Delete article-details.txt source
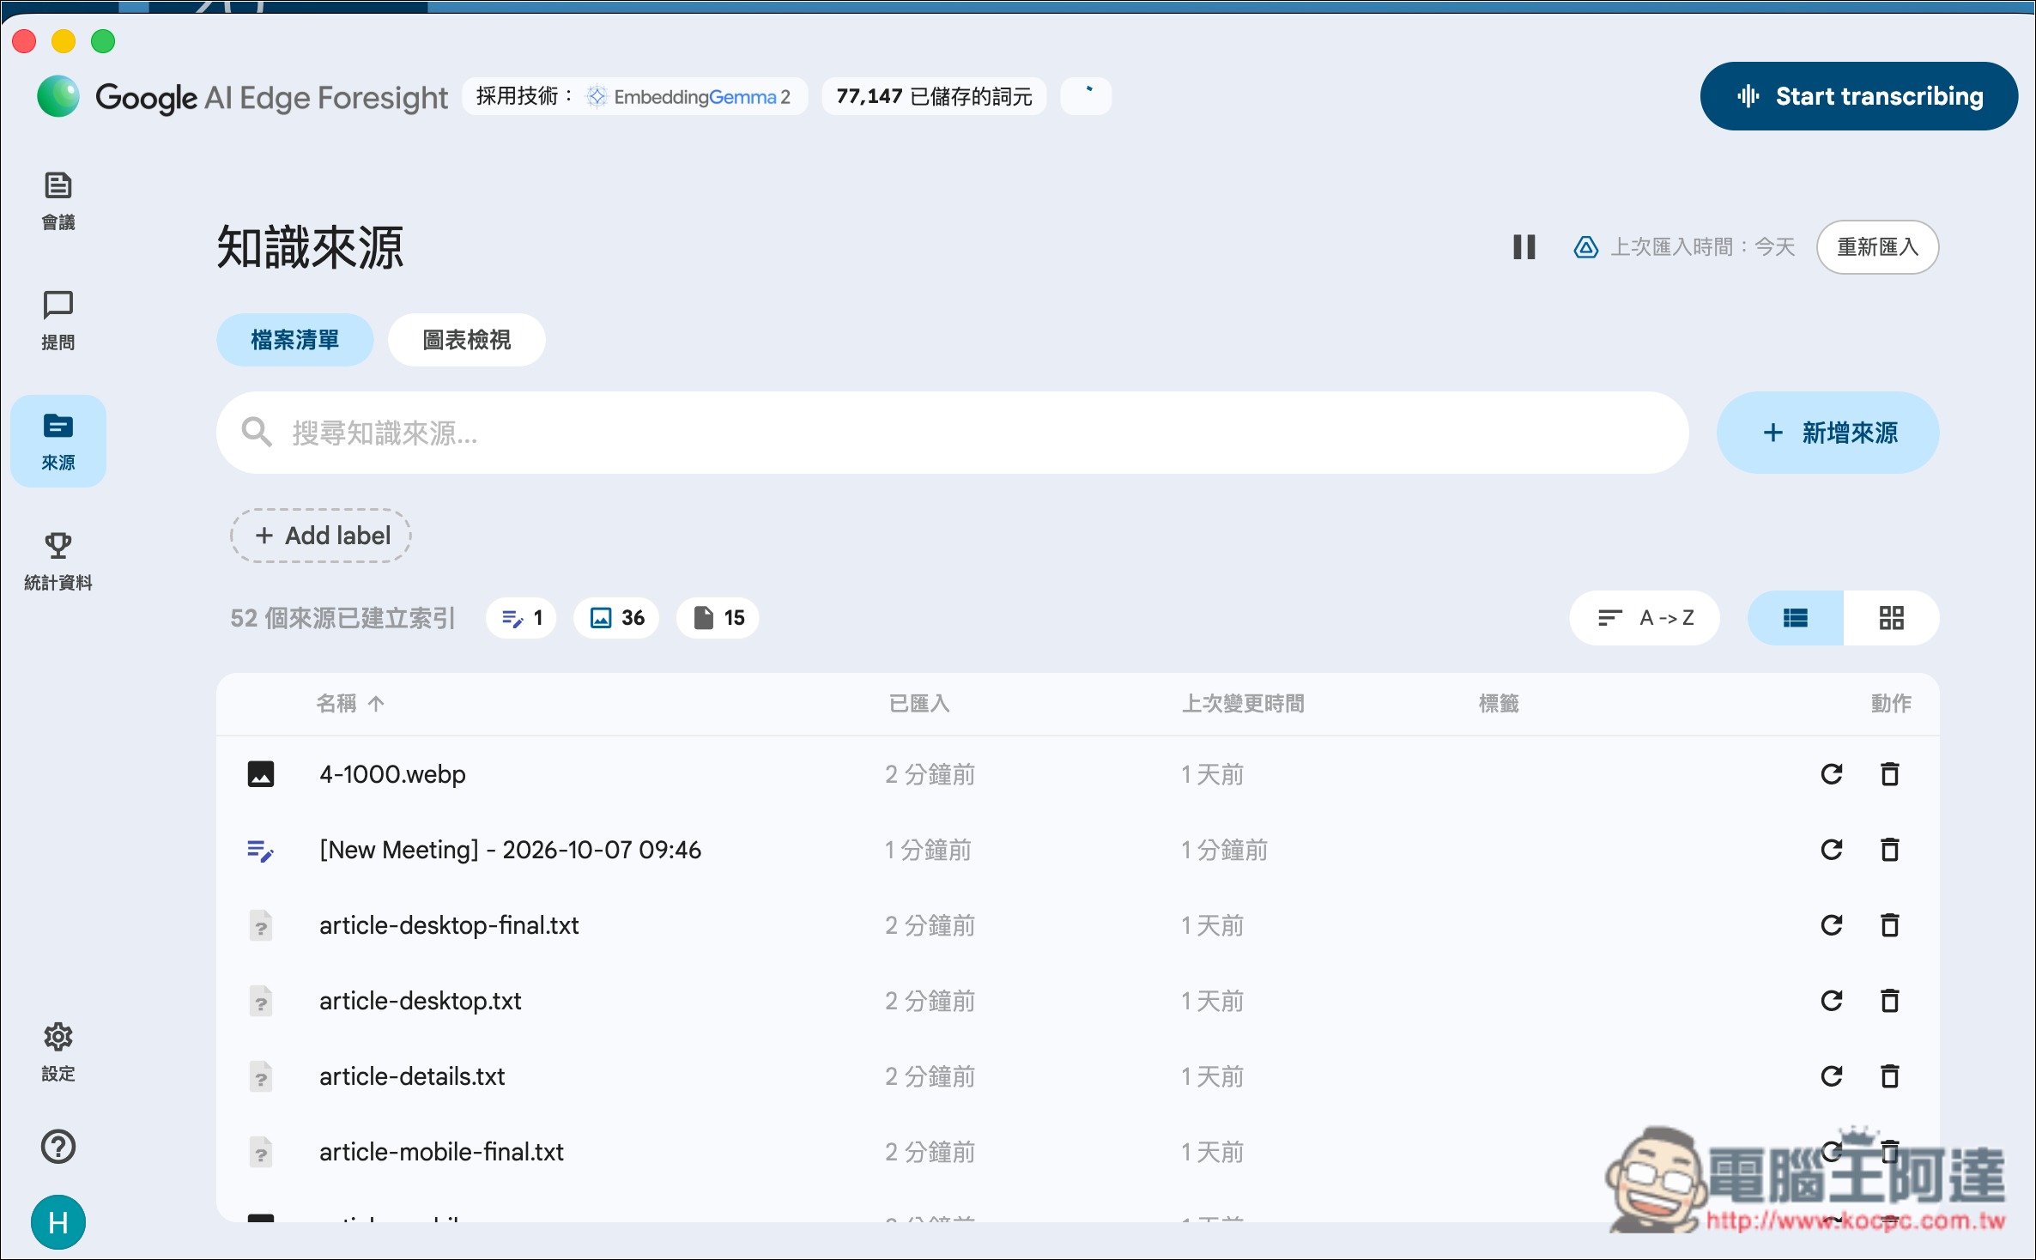This screenshot has height=1260, width=2036. point(1890,1076)
